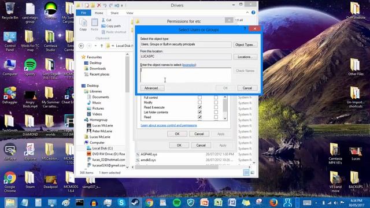
Task: Toggle Deny checkbox for Full control
Action: pyautogui.click(x=216, y=98)
